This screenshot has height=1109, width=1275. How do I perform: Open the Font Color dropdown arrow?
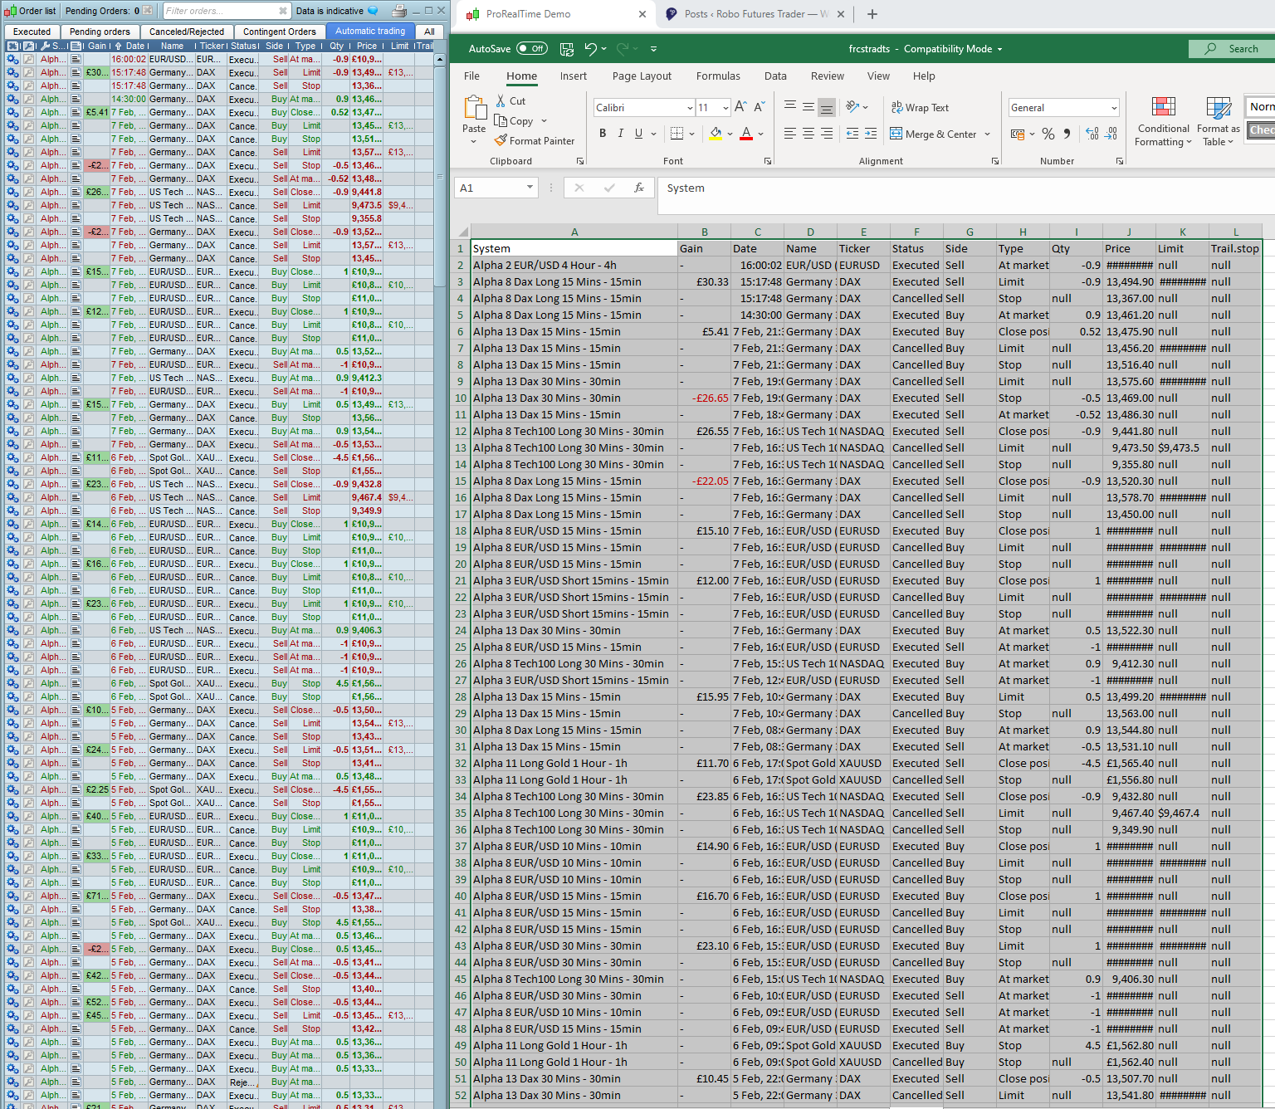(760, 134)
